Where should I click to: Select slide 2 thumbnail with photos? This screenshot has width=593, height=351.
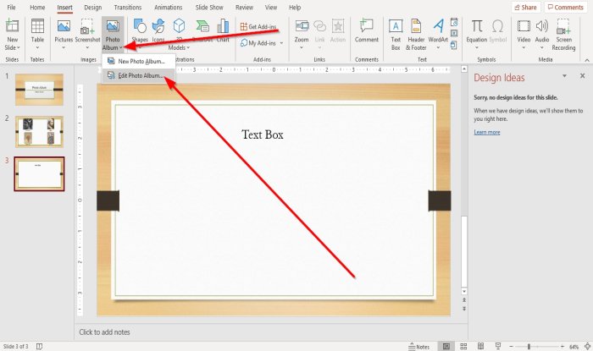tap(39, 131)
